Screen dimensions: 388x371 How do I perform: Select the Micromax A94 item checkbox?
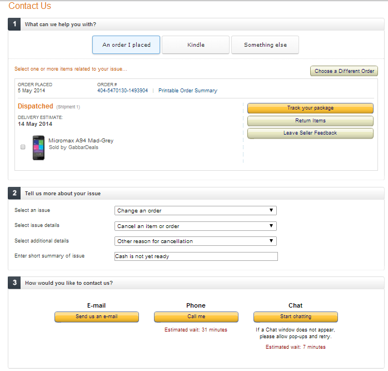pos(23,147)
